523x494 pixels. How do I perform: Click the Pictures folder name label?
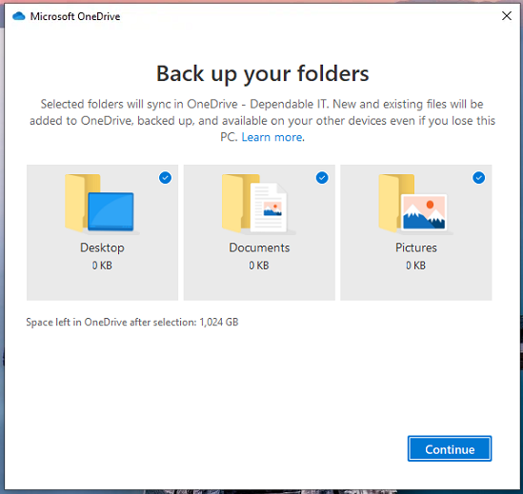tap(416, 247)
